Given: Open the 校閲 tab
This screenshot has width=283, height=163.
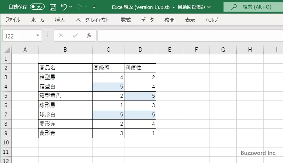Looking at the screenshot, I should 169,20.
